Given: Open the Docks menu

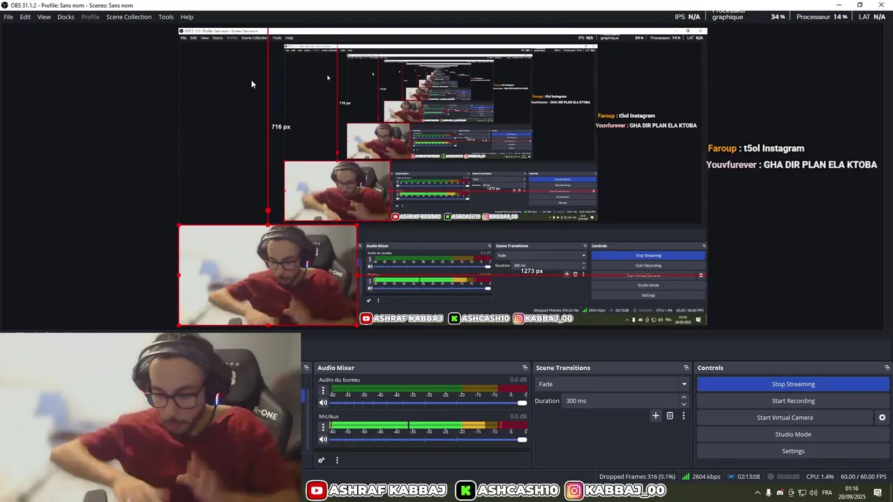Looking at the screenshot, I should coord(66,17).
